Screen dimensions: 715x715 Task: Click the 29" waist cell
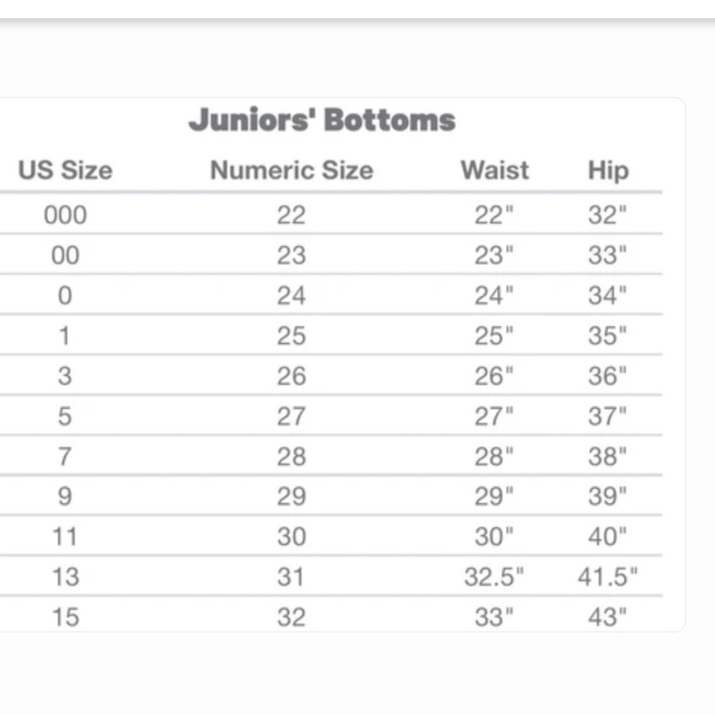pos(494,496)
